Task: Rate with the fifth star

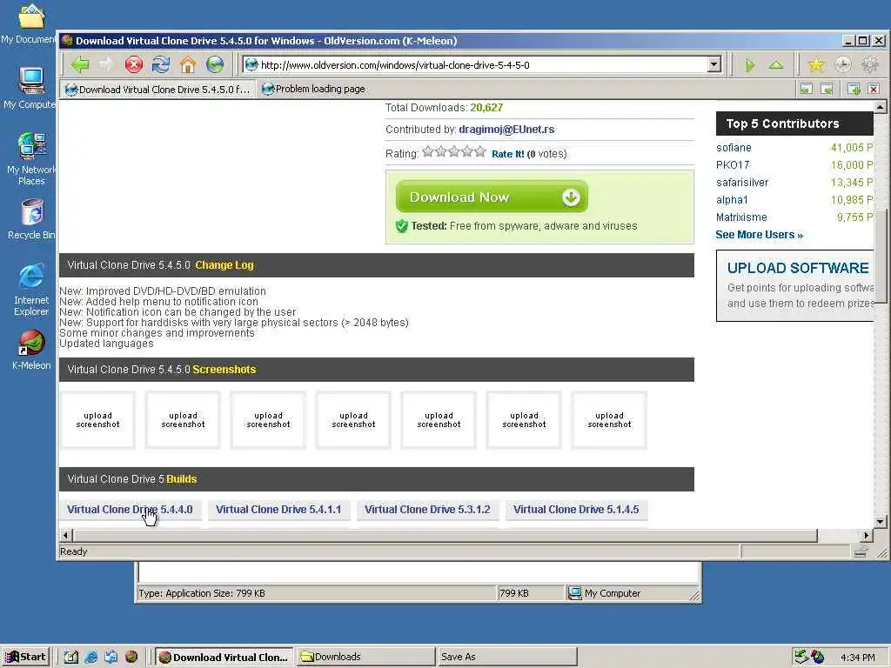Action: coord(480,151)
